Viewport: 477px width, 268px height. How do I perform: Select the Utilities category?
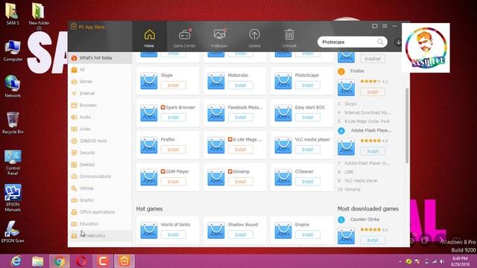(100, 188)
